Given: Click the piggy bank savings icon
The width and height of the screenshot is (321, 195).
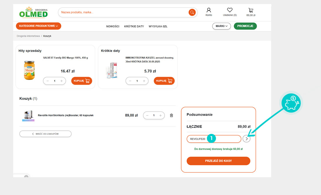Looking at the screenshot, I should tap(292, 103).
